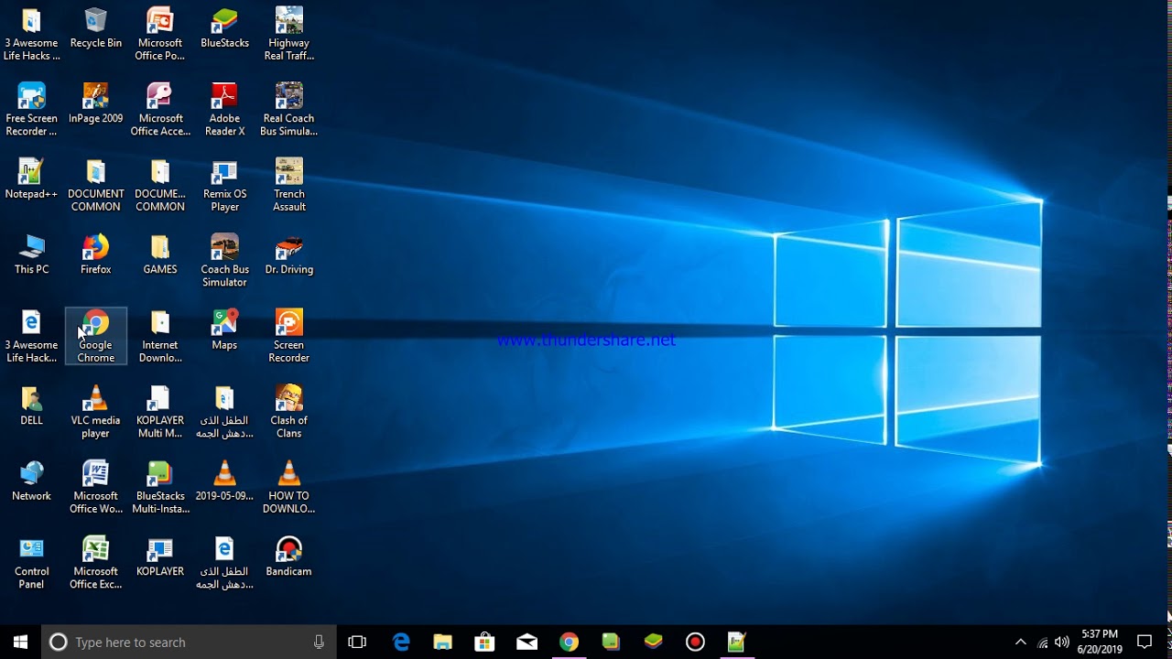The image size is (1172, 659).
Task: Open the DOCUME... COMMON folder
Action: pos(160,185)
